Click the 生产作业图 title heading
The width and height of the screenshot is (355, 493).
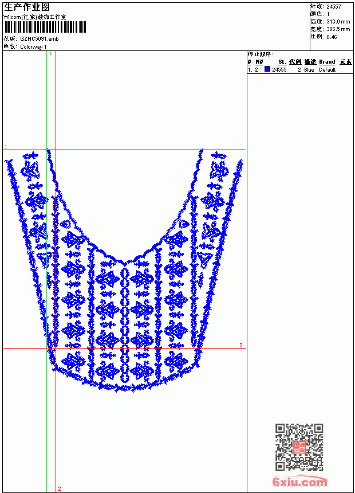point(27,7)
